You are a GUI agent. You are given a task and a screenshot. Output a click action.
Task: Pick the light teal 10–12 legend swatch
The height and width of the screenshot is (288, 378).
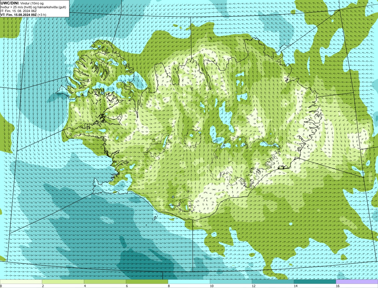[x=231, y=282]
